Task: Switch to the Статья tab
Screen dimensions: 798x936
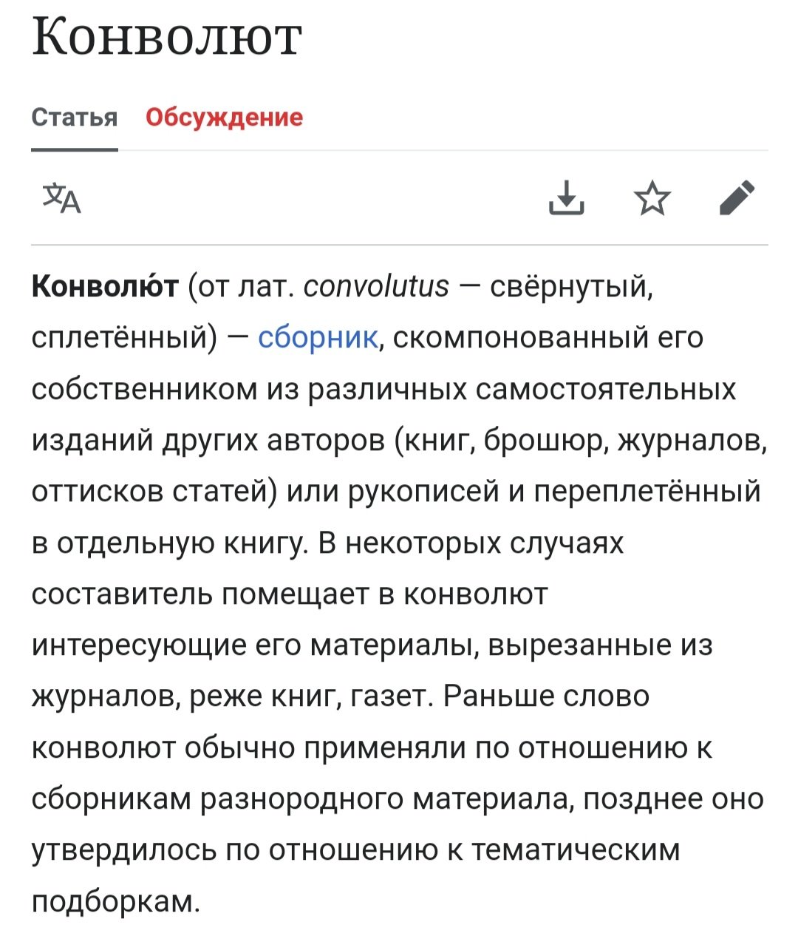Action: click(75, 118)
